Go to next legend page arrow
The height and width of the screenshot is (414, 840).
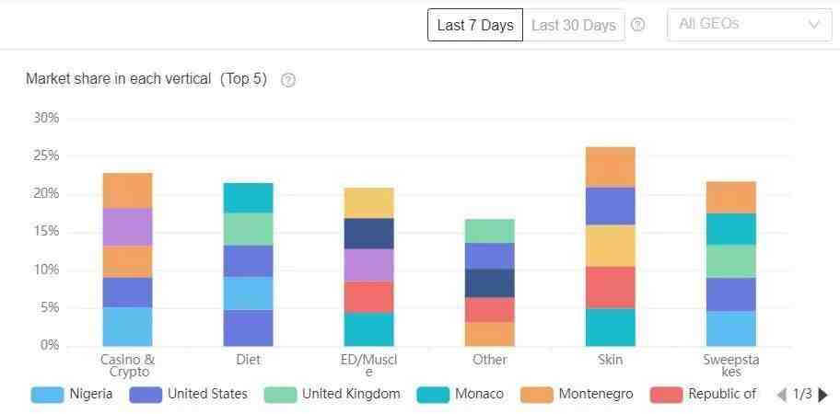pos(822,396)
